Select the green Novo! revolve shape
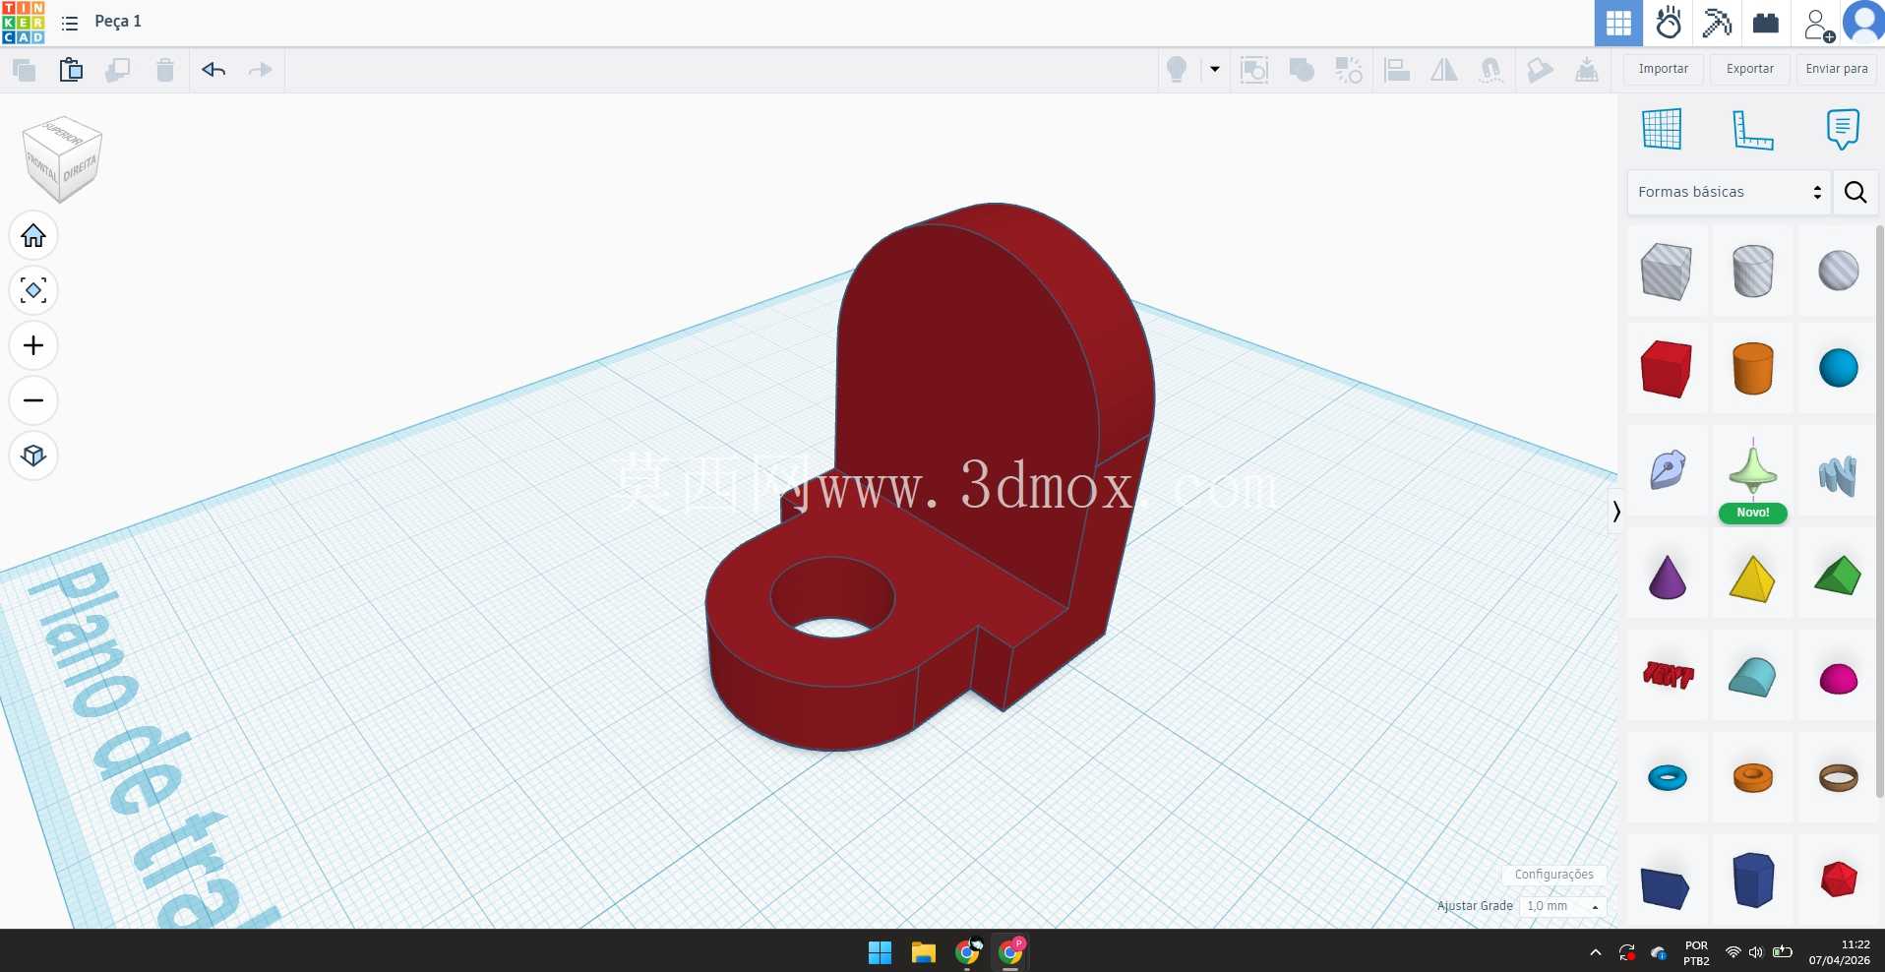Screen dimensions: 1885x972 click(1752, 472)
